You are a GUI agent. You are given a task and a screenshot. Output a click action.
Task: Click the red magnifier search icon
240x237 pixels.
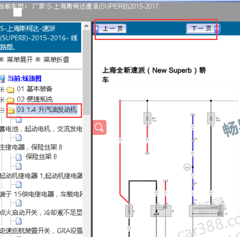click(x=99, y=127)
